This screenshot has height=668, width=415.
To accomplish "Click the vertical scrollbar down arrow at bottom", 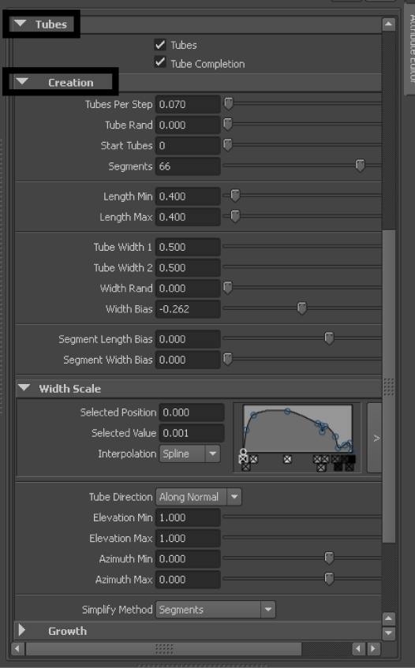I will (389, 633).
